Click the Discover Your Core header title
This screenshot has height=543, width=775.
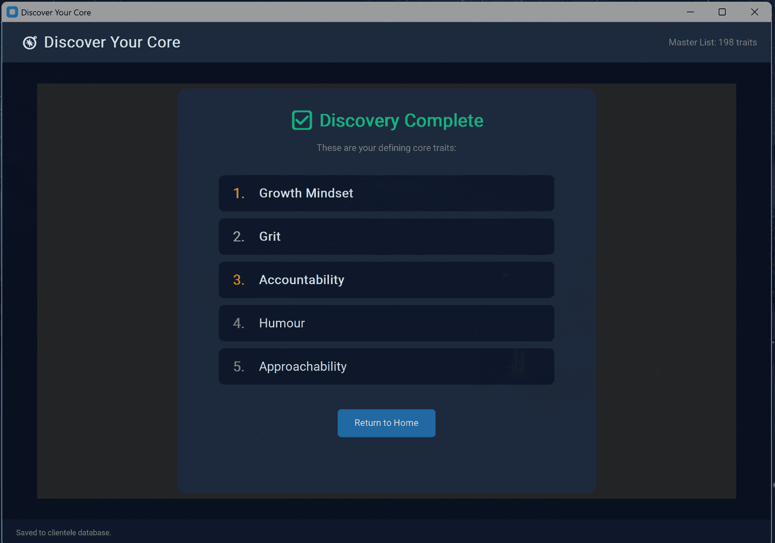point(112,42)
